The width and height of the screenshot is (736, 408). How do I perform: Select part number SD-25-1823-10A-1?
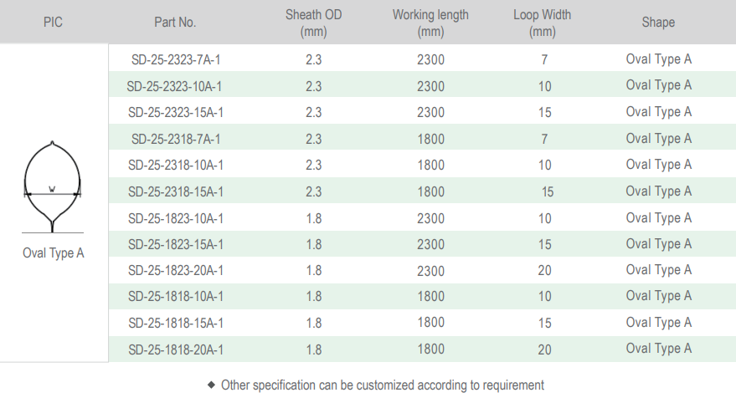coord(176,218)
